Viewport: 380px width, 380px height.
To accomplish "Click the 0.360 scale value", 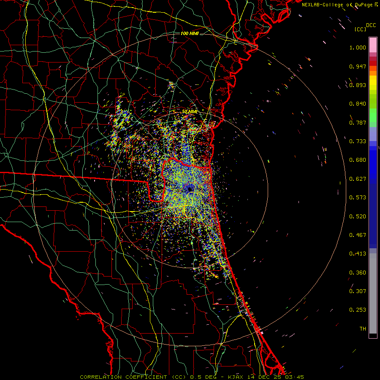I will coord(358,273).
